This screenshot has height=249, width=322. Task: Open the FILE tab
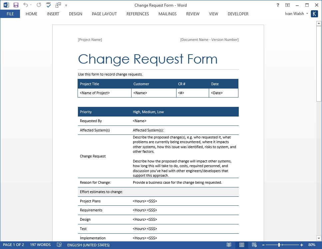pyautogui.click(x=10, y=14)
